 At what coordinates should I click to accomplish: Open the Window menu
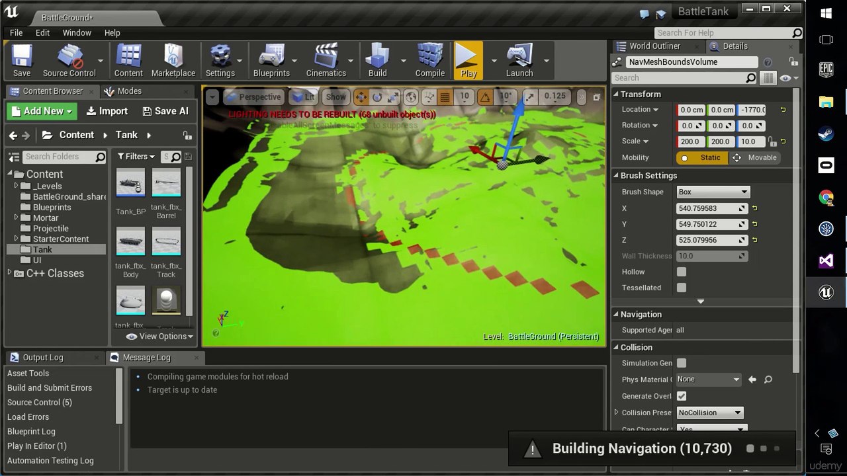(x=77, y=32)
